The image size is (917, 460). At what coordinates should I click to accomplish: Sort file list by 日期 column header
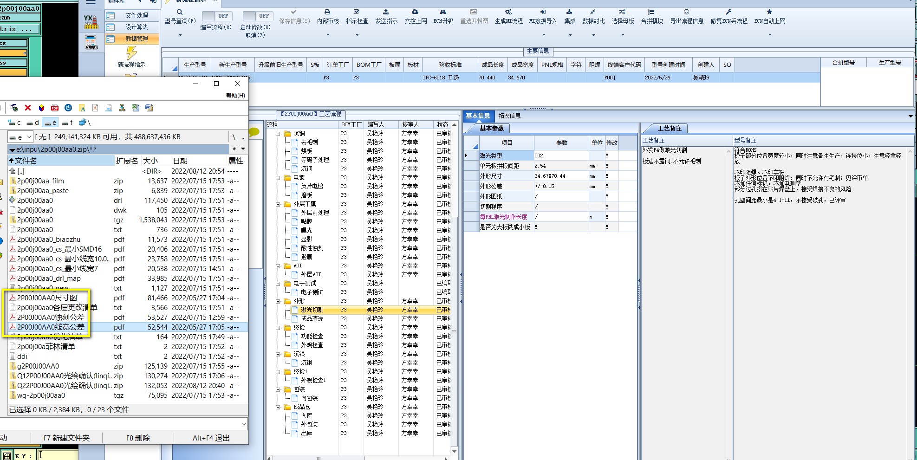(199, 161)
